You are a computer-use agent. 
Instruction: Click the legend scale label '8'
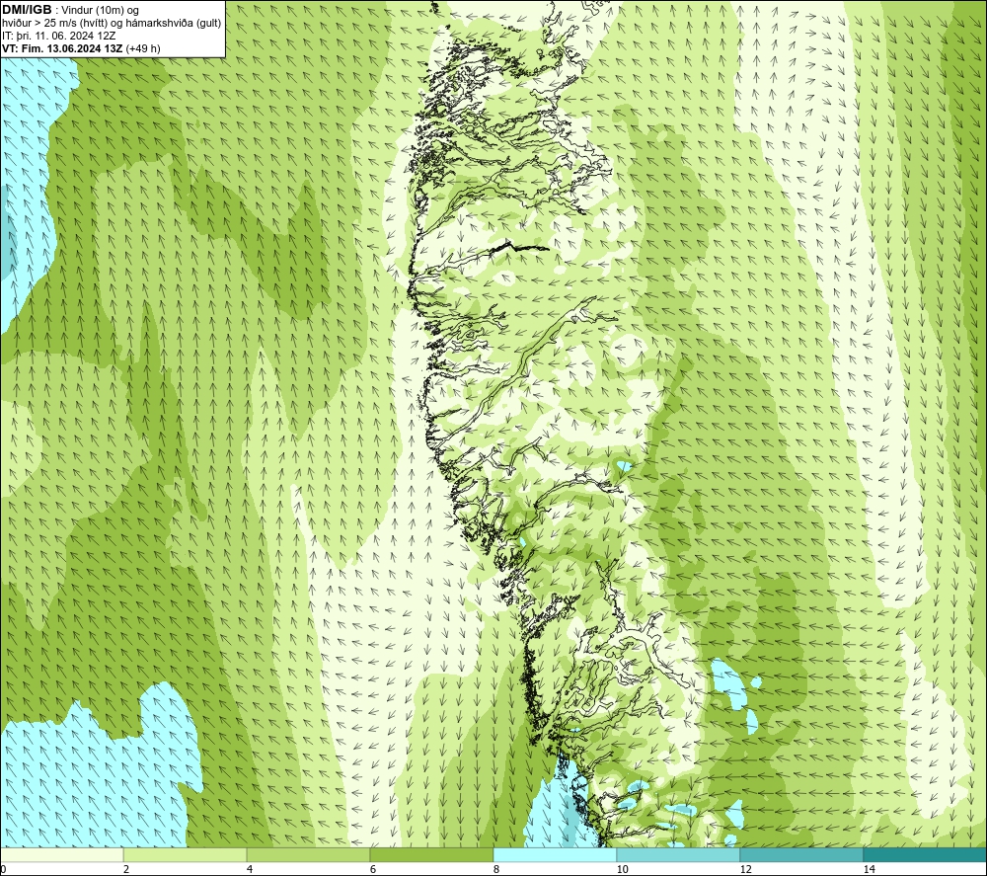(496, 870)
